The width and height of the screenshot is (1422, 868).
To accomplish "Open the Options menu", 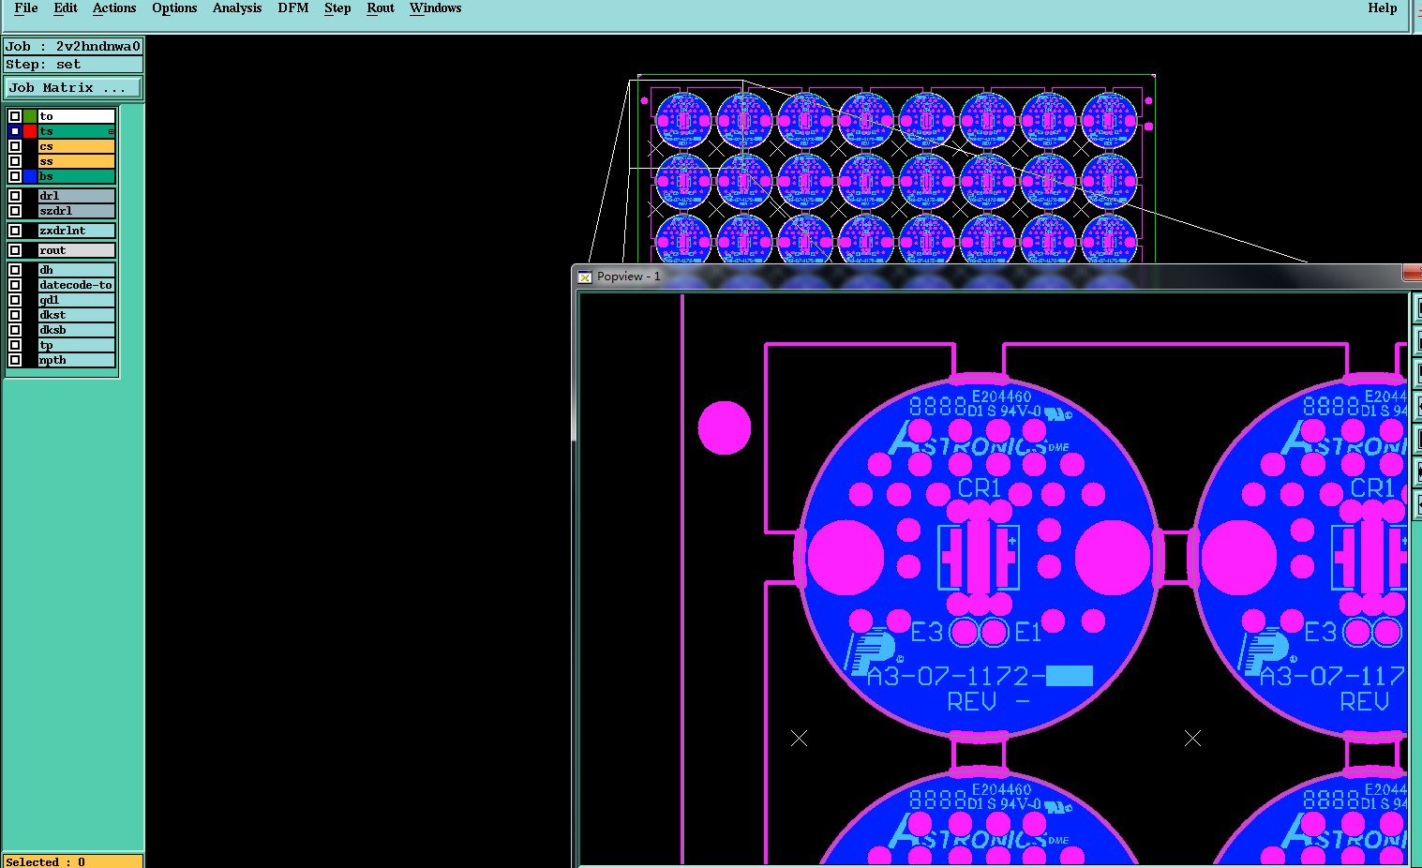I will 174,8.
